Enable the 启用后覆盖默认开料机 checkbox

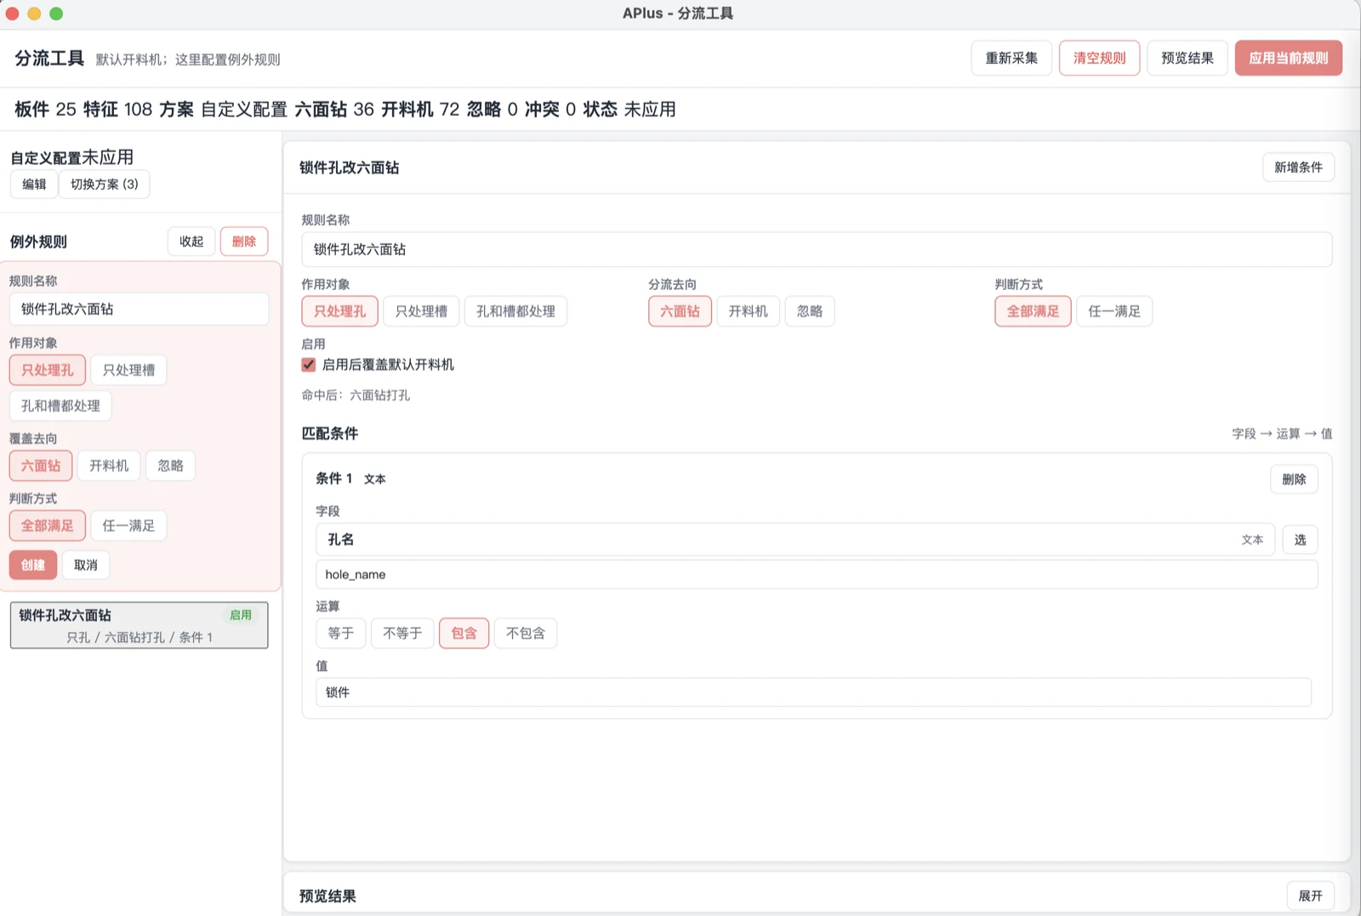[x=309, y=365]
